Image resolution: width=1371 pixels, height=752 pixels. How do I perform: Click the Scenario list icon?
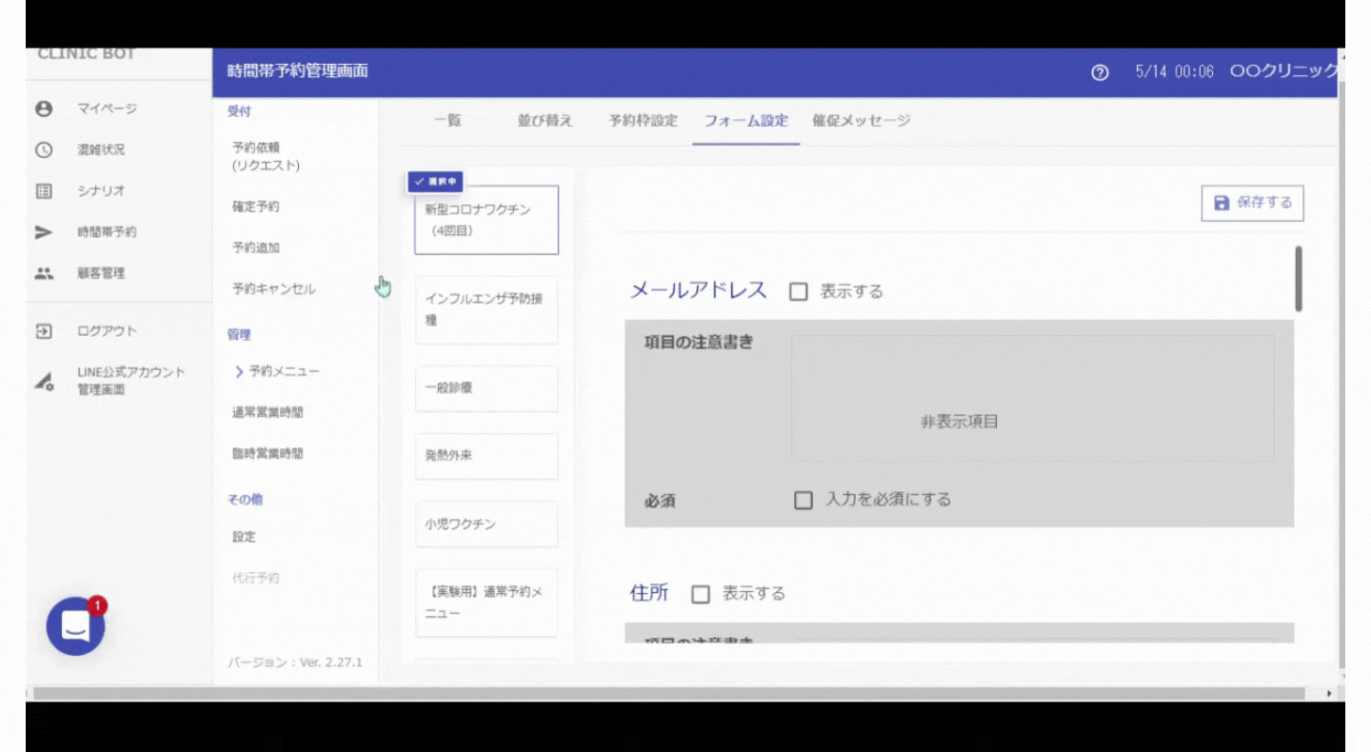[x=43, y=190]
